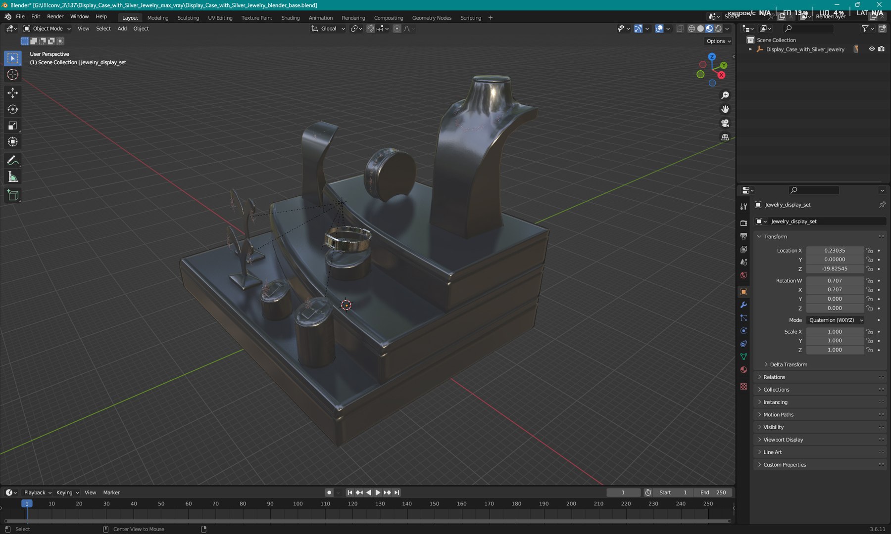Select the Measure tool
The width and height of the screenshot is (891, 534).
pyautogui.click(x=13, y=177)
